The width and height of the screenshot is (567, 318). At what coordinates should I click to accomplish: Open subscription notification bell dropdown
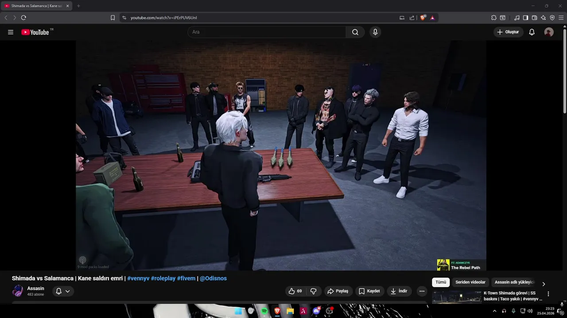[x=63, y=291]
